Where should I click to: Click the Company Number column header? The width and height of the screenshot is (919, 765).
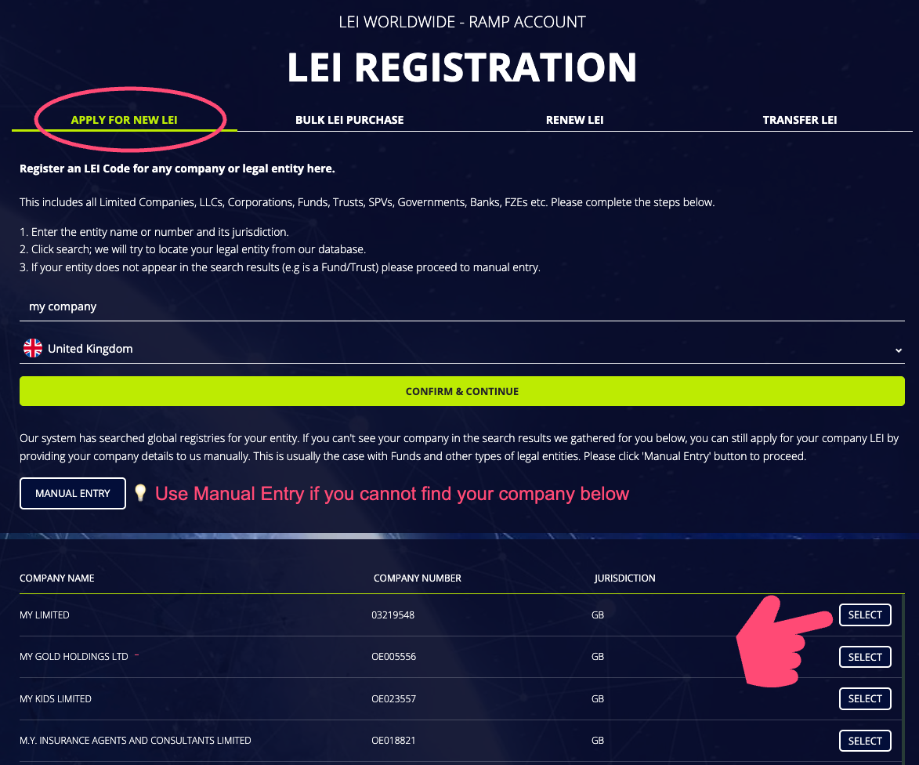[x=418, y=578]
